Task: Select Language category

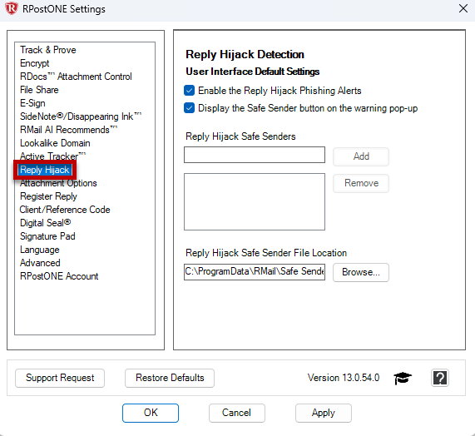Action: [40, 250]
